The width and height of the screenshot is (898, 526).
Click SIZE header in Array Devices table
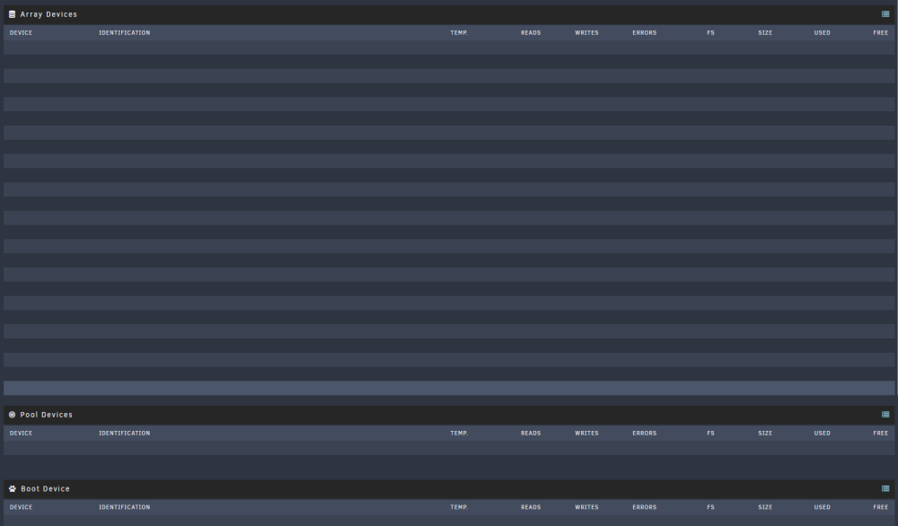point(765,32)
